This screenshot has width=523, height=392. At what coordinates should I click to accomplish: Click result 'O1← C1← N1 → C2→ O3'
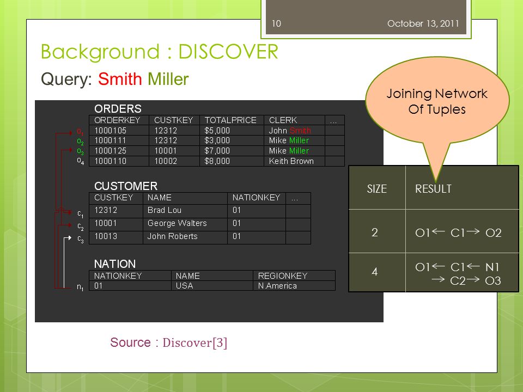[x=458, y=274]
